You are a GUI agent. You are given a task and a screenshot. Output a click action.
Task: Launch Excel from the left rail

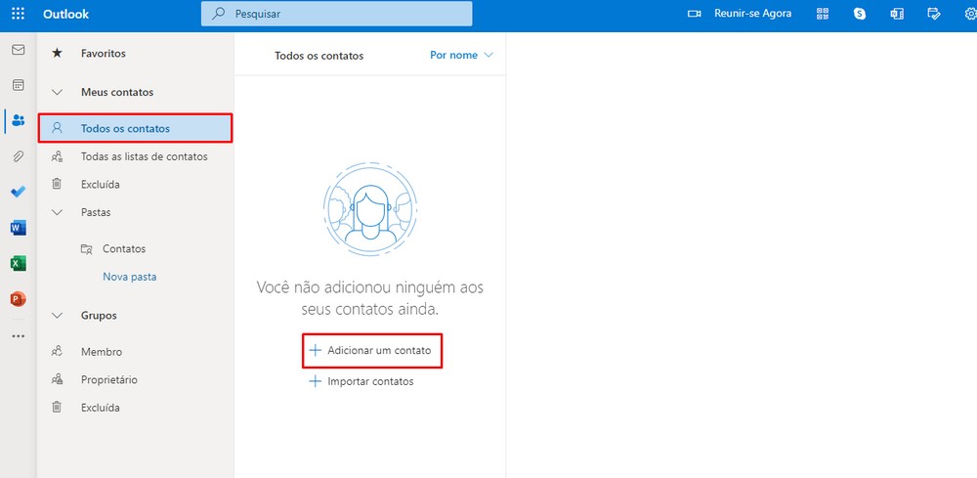pyautogui.click(x=18, y=264)
